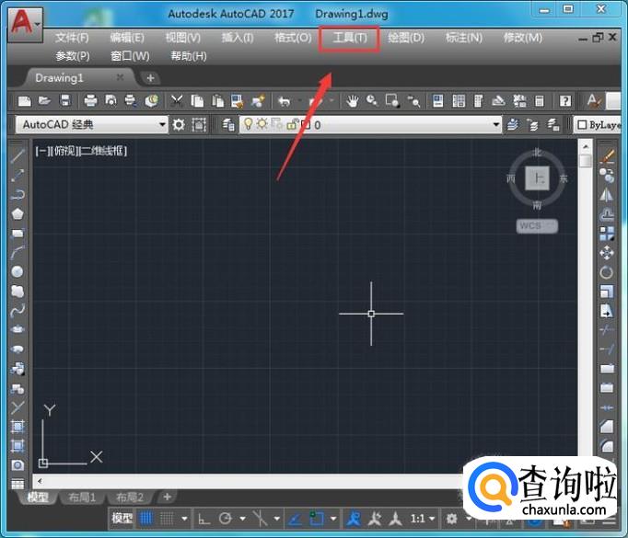The width and height of the screenshot is (628, 538).
Task: Expand the WCS coordinate system menu
Action: coord(537,226)
